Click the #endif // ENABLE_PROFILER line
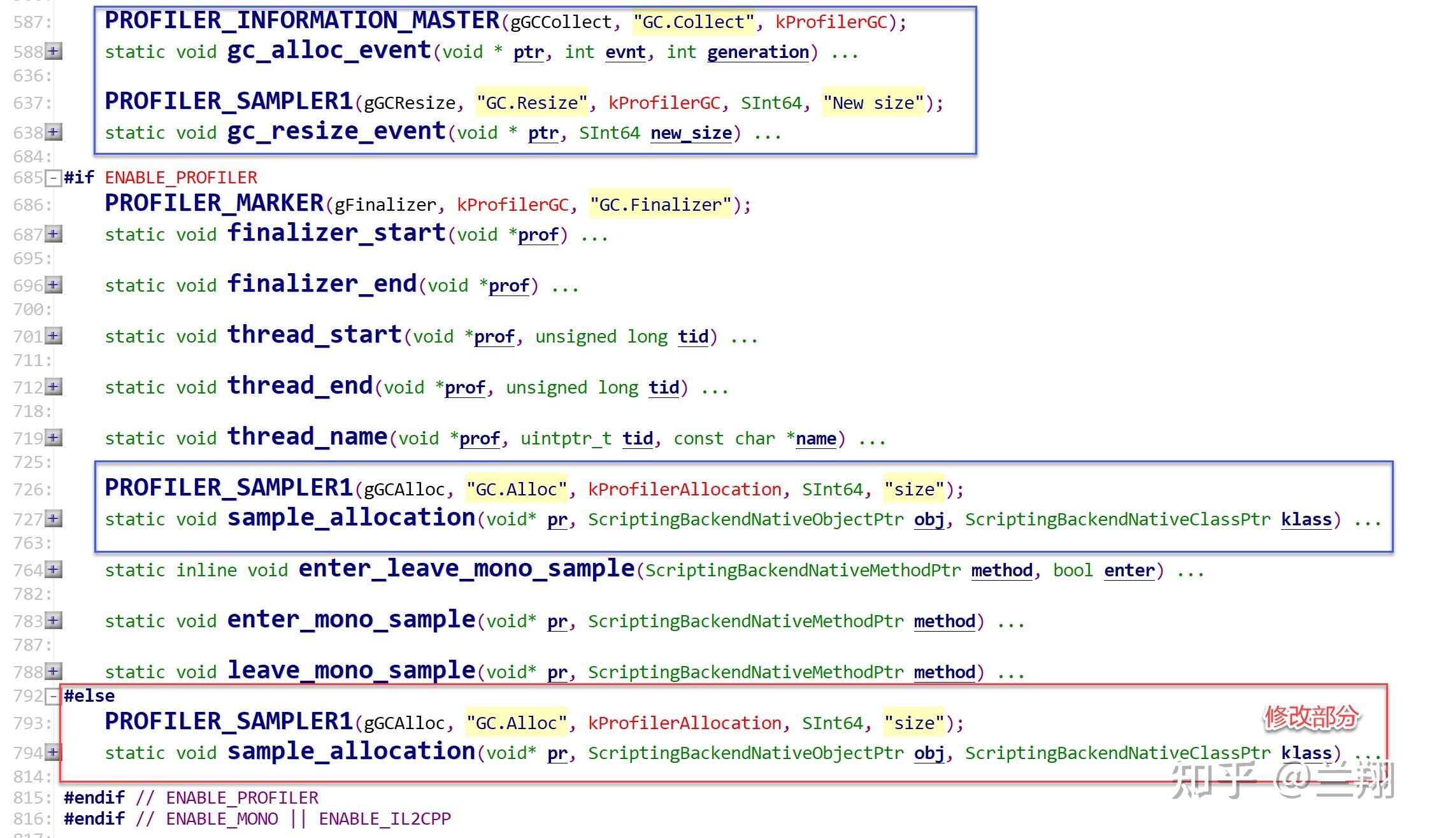The image size is (1432, 838). click(191, 798)
